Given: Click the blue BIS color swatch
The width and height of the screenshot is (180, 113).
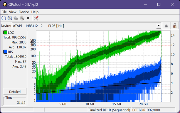Looking at the screenshot, I should coord(5,52).
